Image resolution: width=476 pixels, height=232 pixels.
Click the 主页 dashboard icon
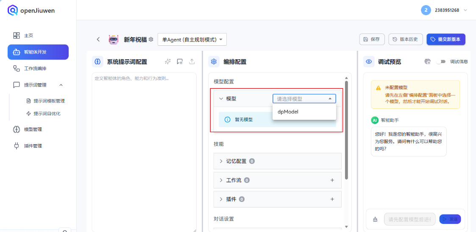pyautogui.click(x=17, y=36)
